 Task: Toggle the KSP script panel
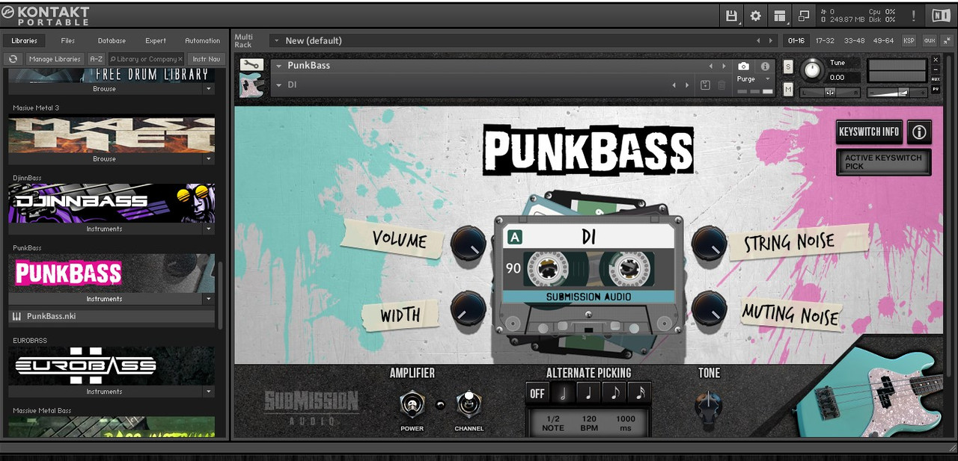pos(909,40)
